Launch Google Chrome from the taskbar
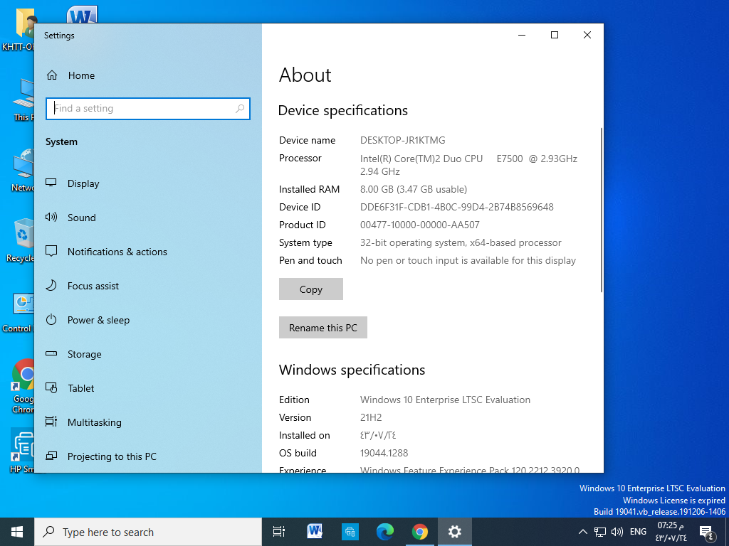The width and height of the screenshot is (729, 546). click(x=420, y=532)
